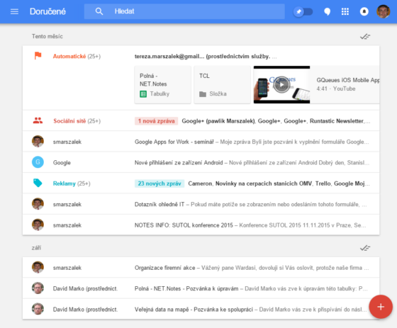Screen dimensions: 397x328
Task: Click the Sociální sítě people icon
Action: (38, 120)
